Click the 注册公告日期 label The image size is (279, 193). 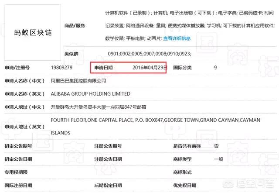pos(108,159)
